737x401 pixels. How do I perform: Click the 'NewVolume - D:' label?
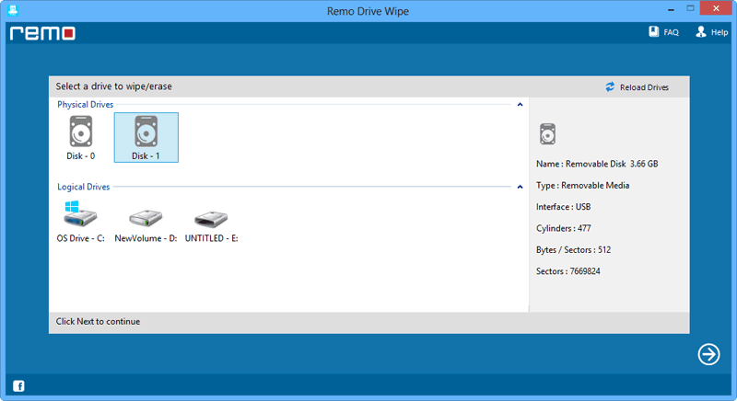[146, 238]
